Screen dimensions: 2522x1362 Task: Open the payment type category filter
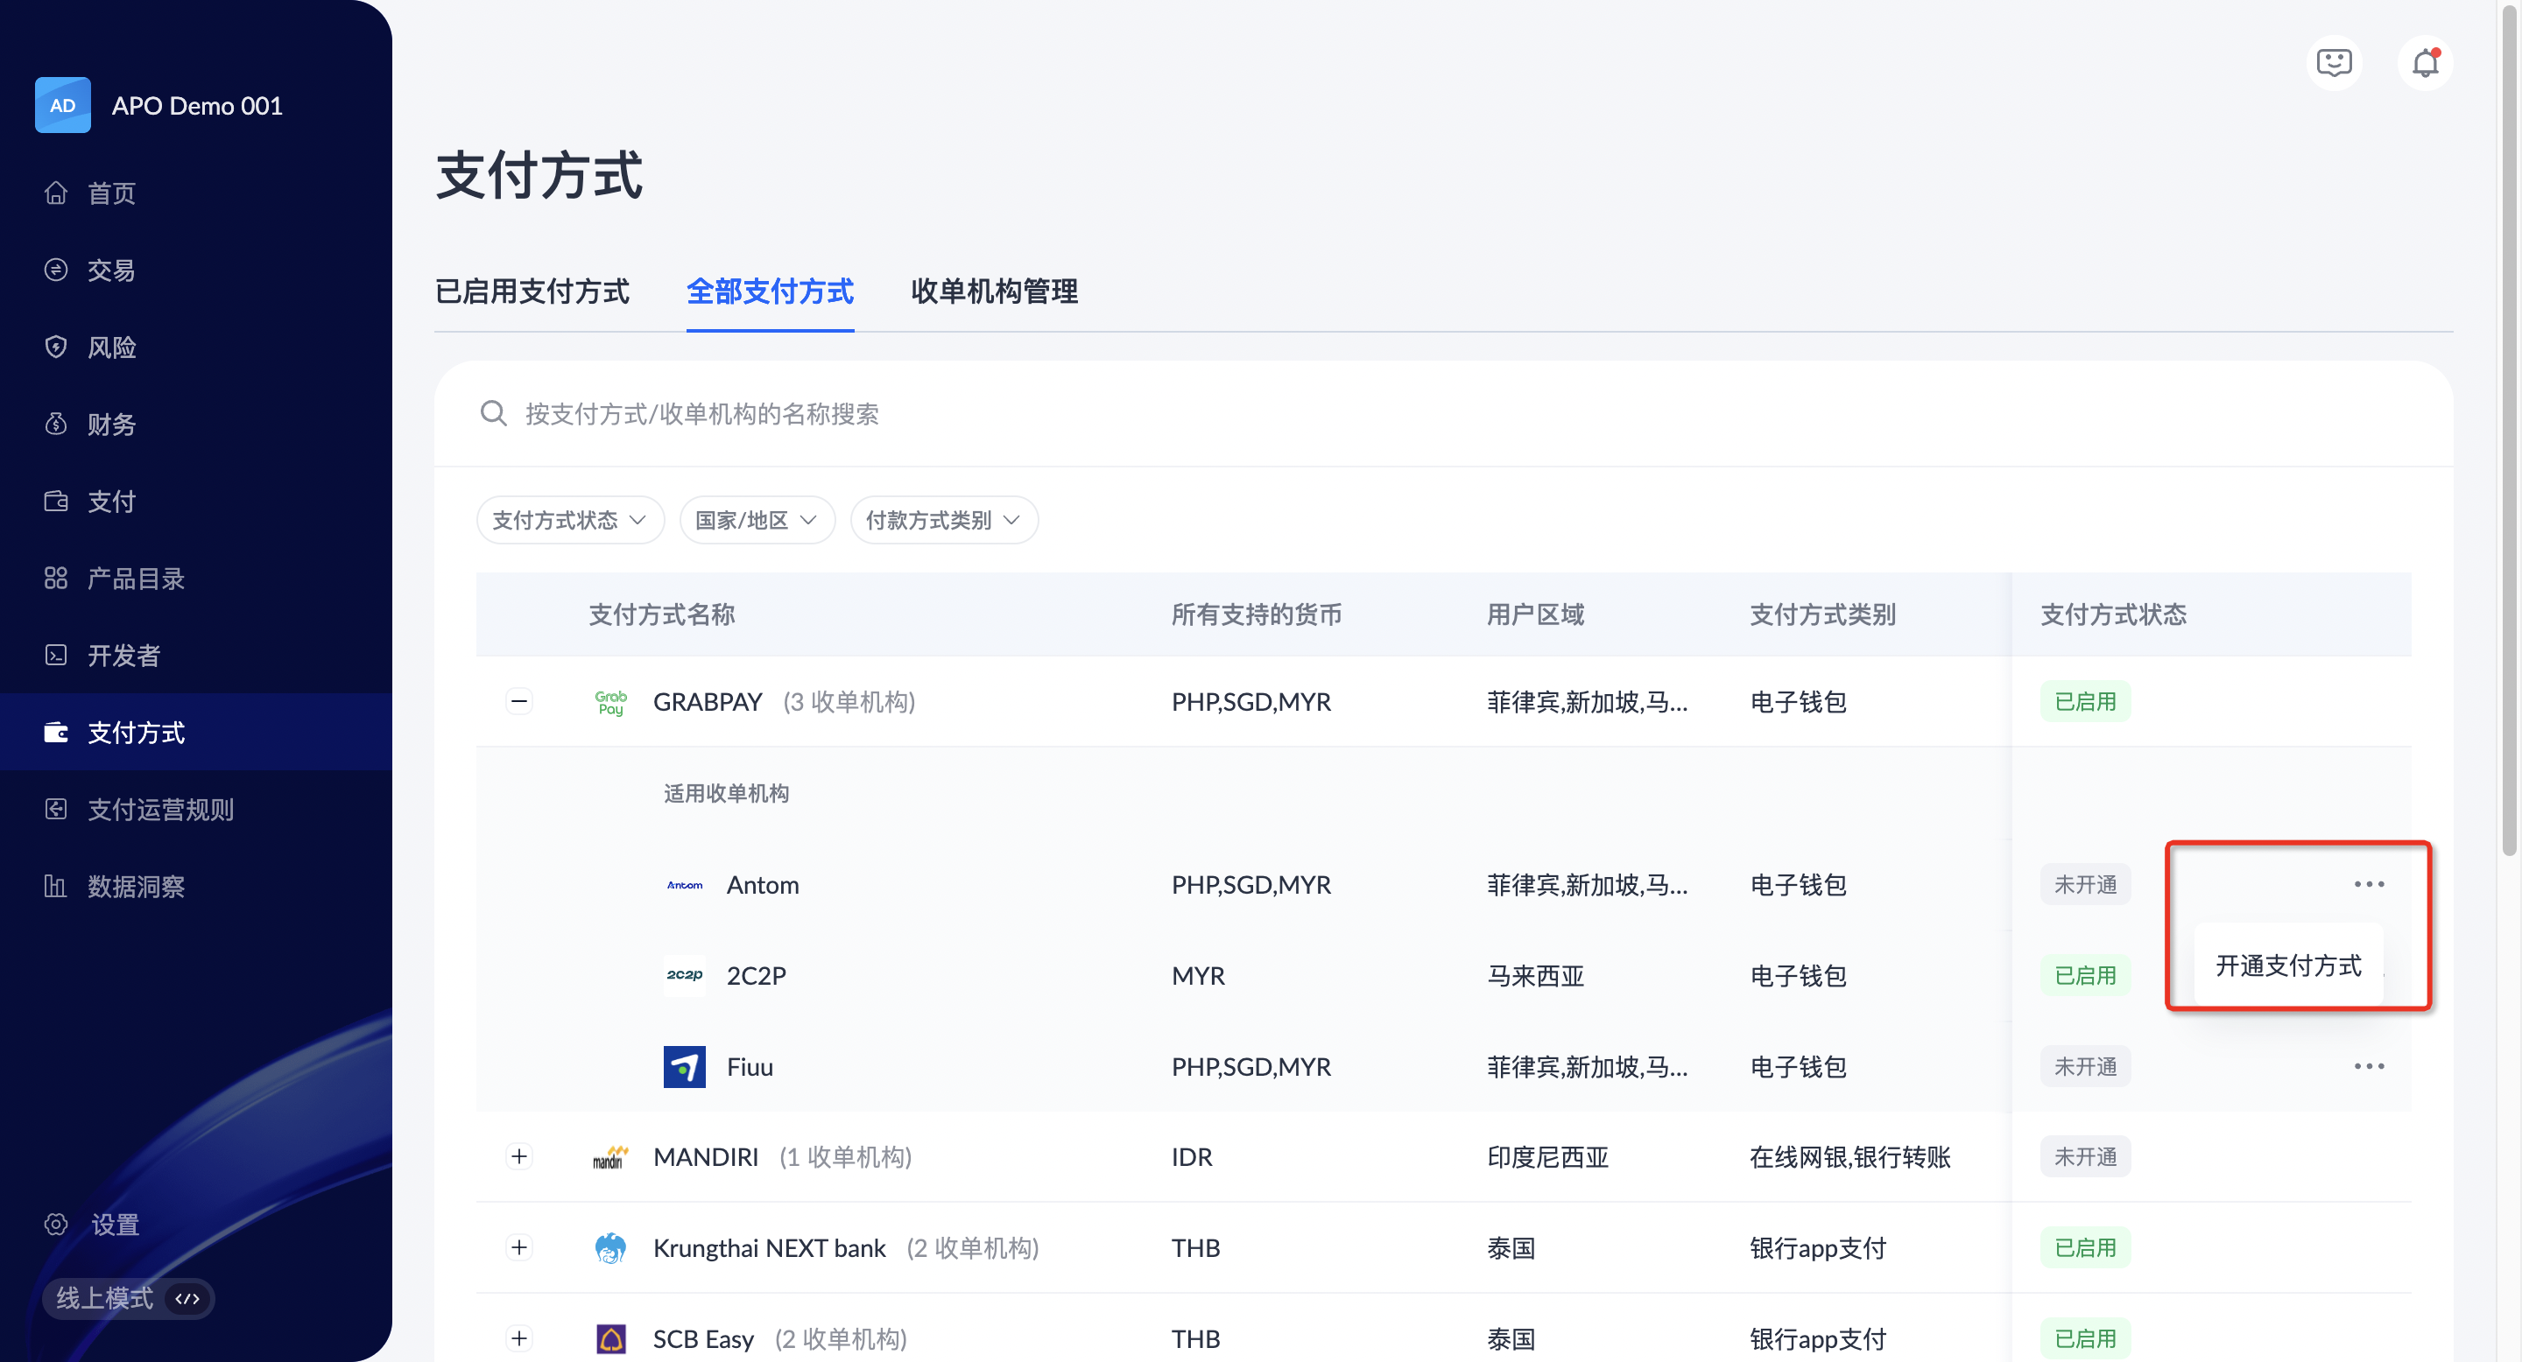[943, 520]
